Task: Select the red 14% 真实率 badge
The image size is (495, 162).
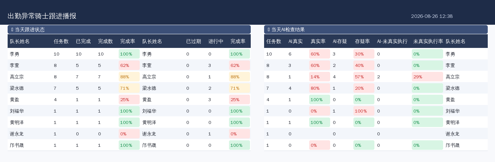Action: 319,77
